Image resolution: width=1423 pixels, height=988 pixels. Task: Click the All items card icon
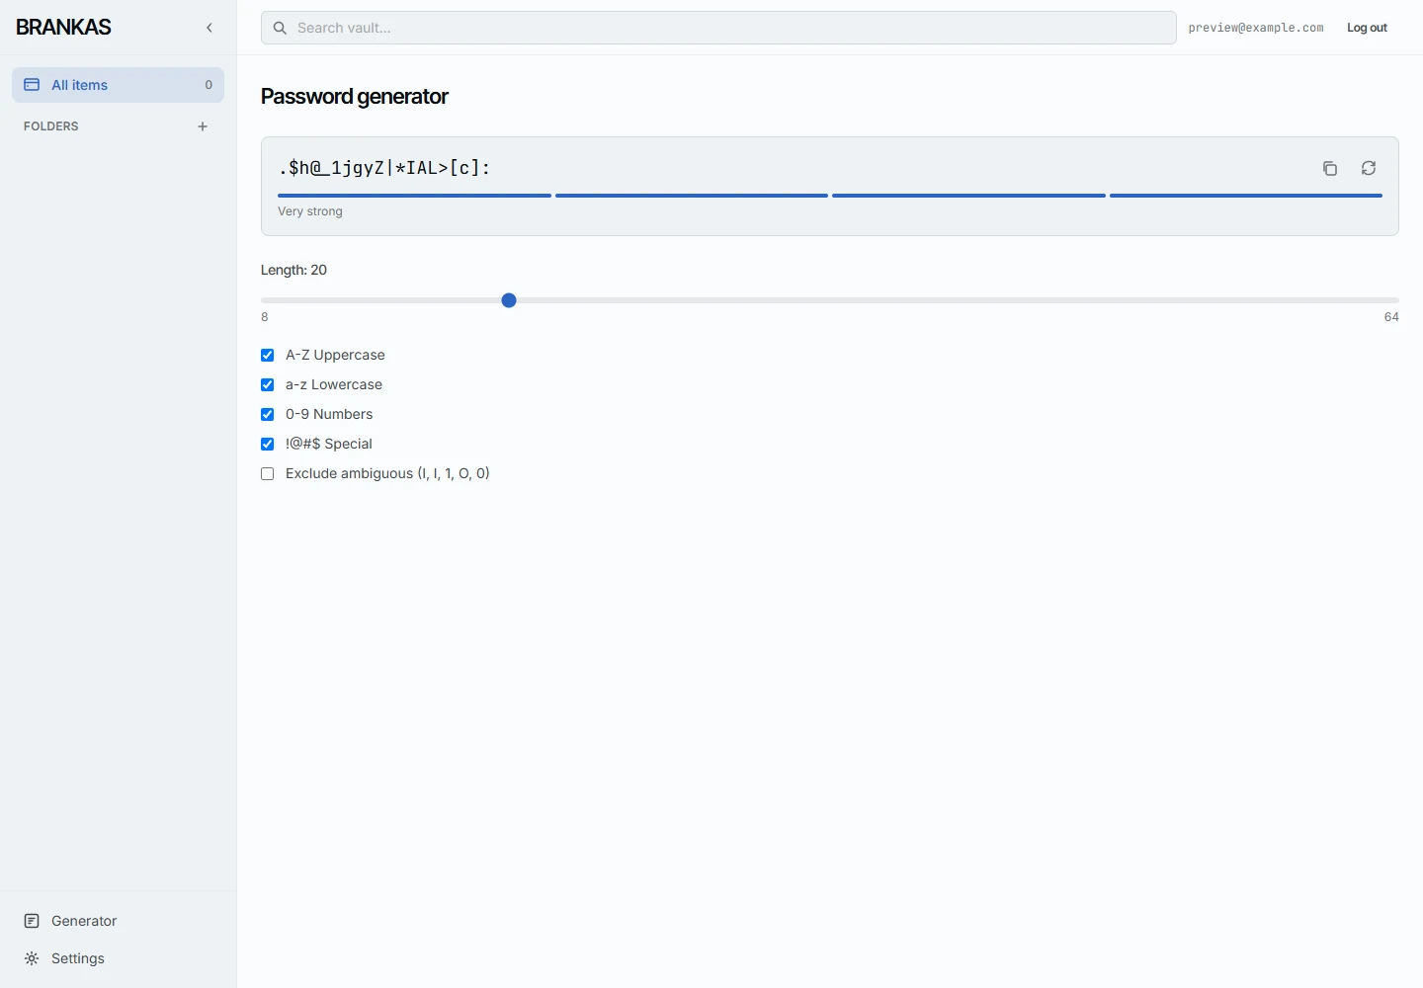click(x=32, y=85)
